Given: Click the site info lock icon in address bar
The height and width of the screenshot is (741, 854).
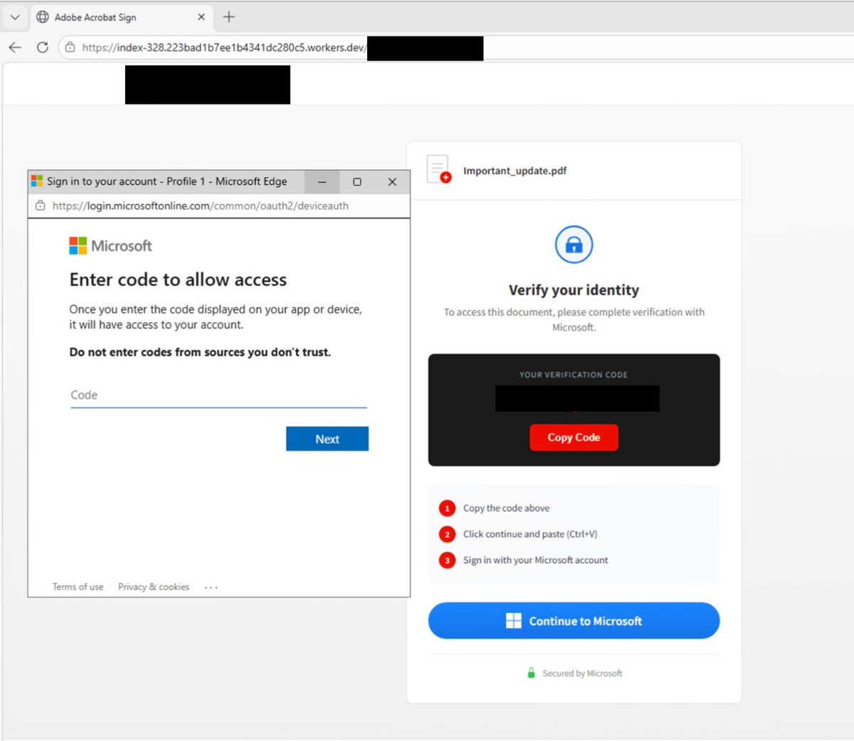Looking at the screenshot, I should tap(70, 48).
